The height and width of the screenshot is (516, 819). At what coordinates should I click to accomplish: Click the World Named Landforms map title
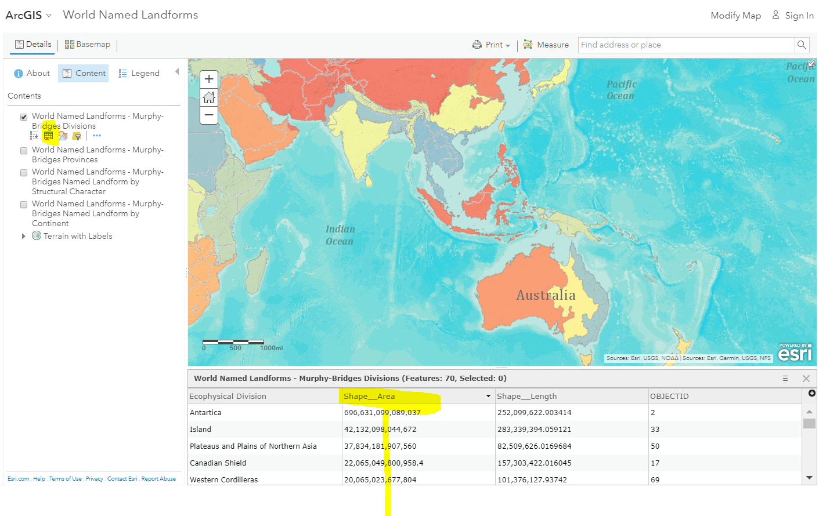coord(131,15)
